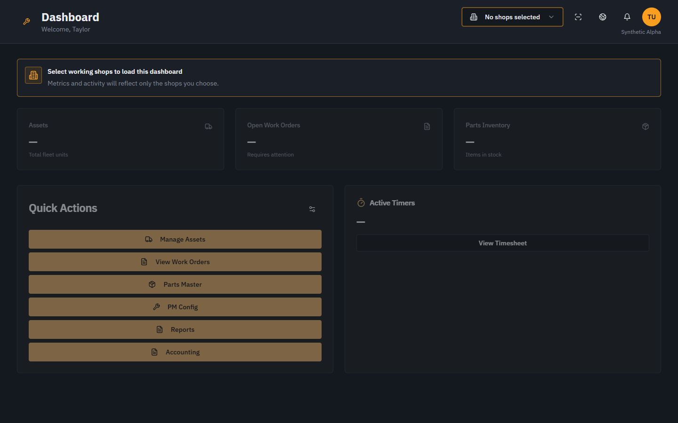Click the Active Timers heading

(x=392, y=203)
